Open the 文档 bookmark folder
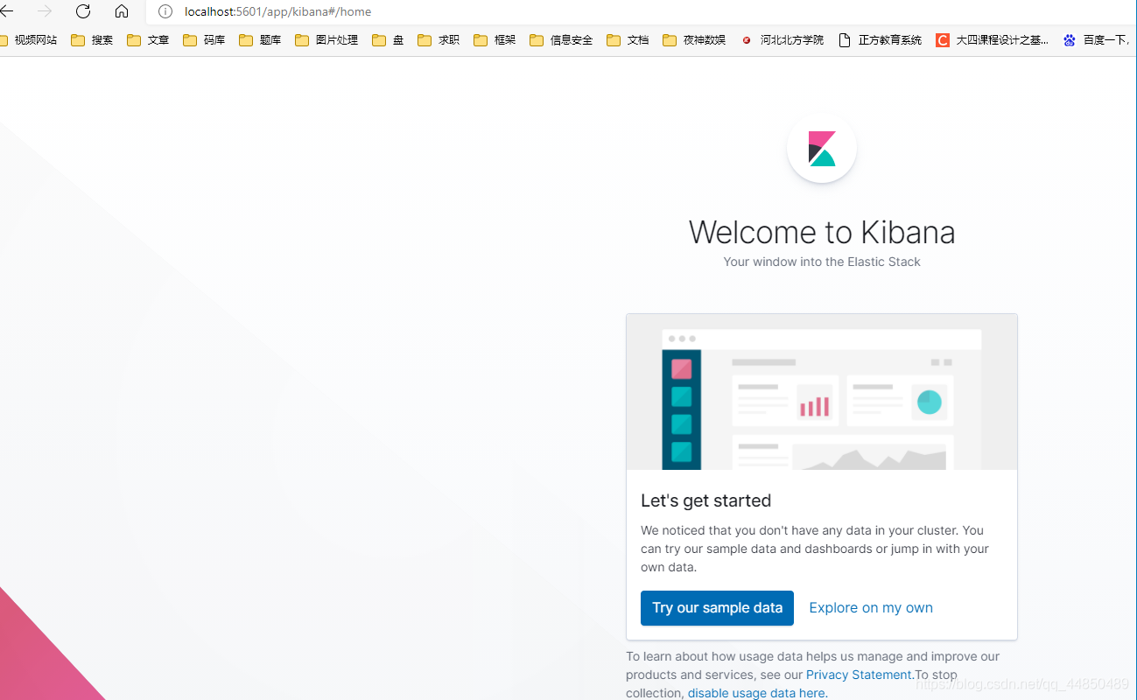 point(628,40)
